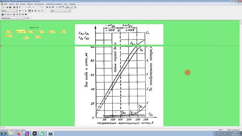The image size is (242, 136).
Task: Open the Symbolic keyword palette
Action: 26,14
